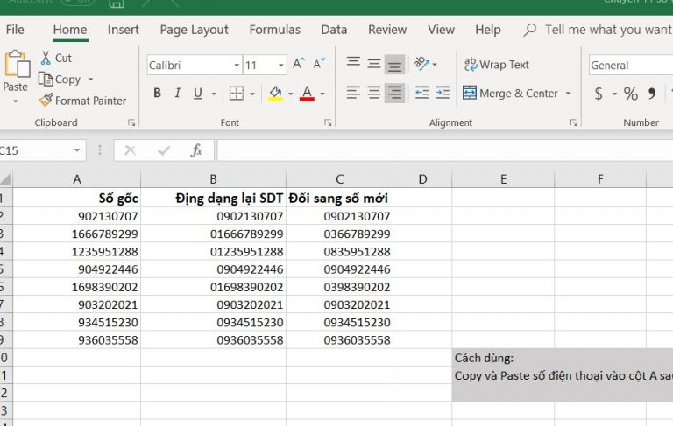The width and height of the screenshot is (673, 426).
Task: Click the formula bar Enter checkmark
Action: [164, 150]
